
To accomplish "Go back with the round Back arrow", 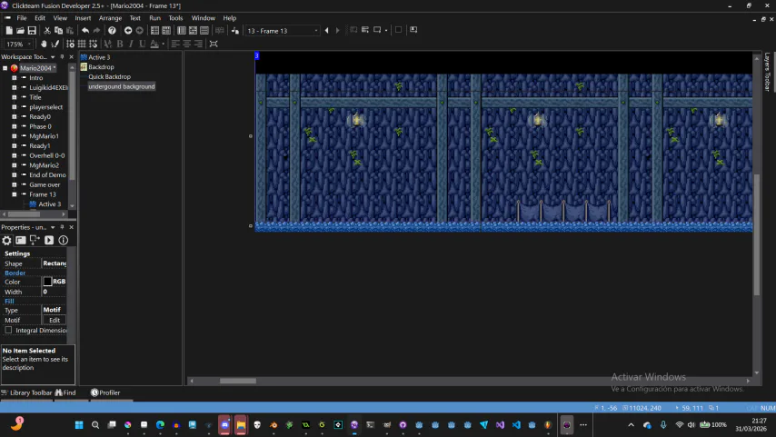I will pos(128,31).
